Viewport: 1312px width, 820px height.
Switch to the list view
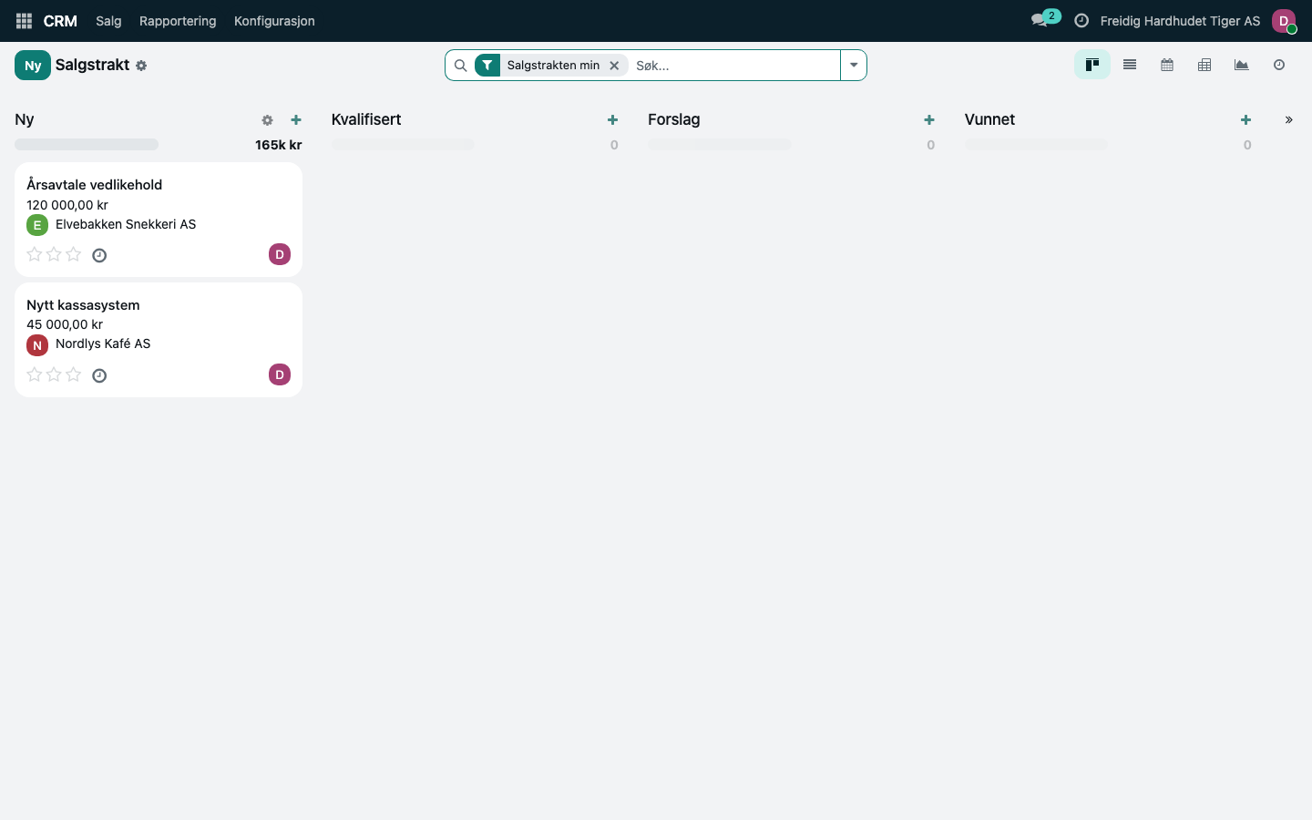[1130, 65]
